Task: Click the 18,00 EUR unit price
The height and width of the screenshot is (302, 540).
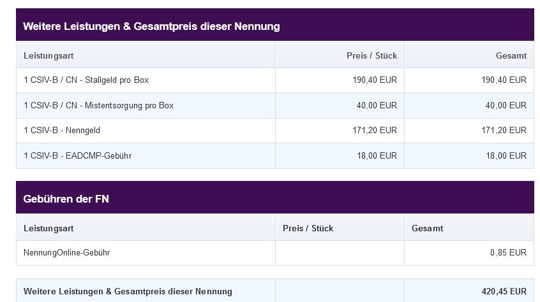Action: [x=377, y=155]
